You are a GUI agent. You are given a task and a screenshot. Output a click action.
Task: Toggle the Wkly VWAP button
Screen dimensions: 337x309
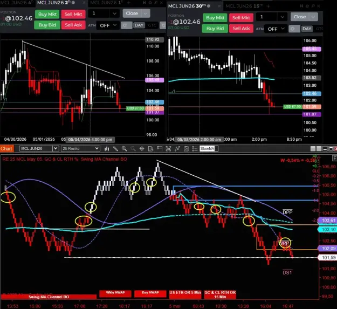[115, 294]
